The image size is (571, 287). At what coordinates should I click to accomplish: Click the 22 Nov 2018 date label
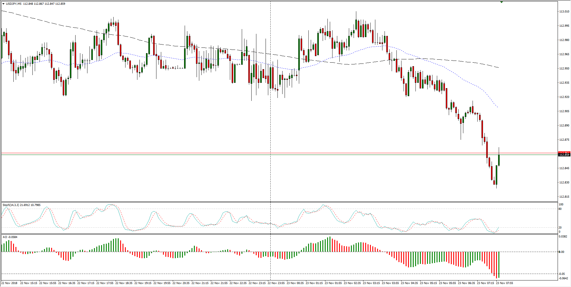[x=10, y=283]
